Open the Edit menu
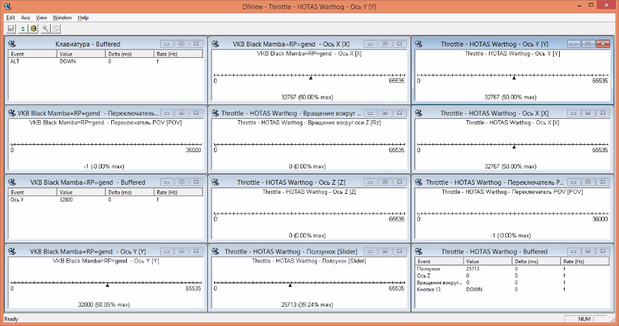 tap(11, 18)
